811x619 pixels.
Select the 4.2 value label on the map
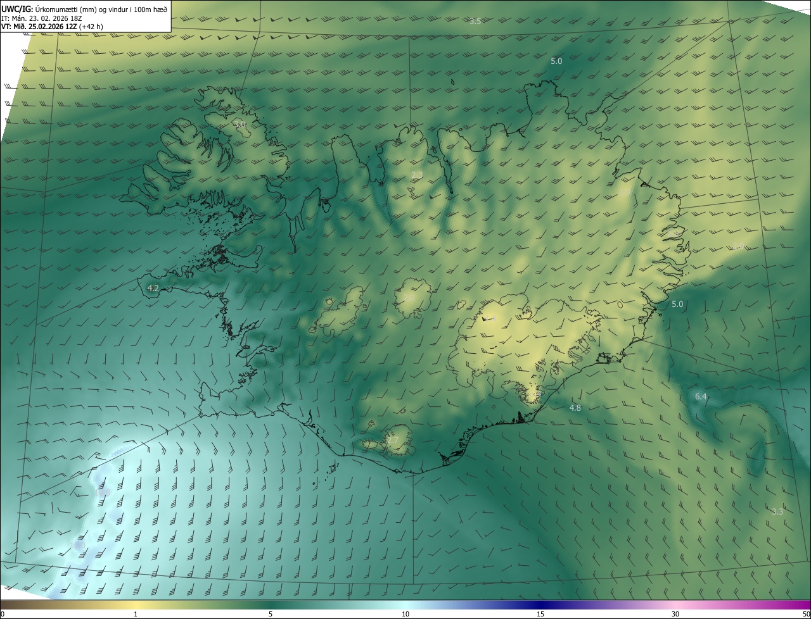click(x=153, y=288)
